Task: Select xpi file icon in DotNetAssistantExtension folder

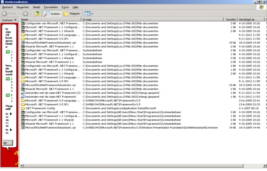Action: [23, 128]
